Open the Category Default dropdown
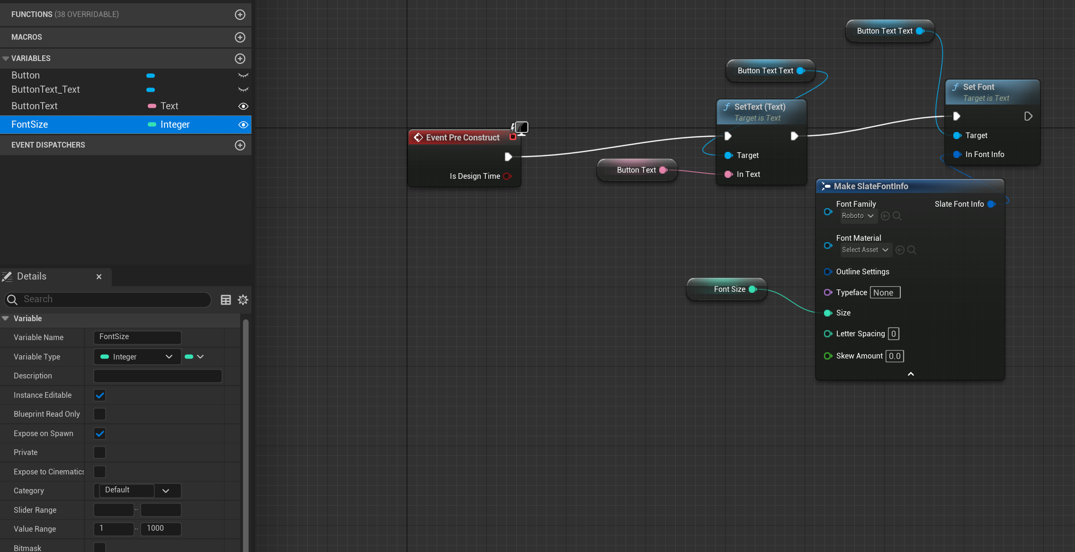Screen dimensions: 1075x552 point(165,491)
